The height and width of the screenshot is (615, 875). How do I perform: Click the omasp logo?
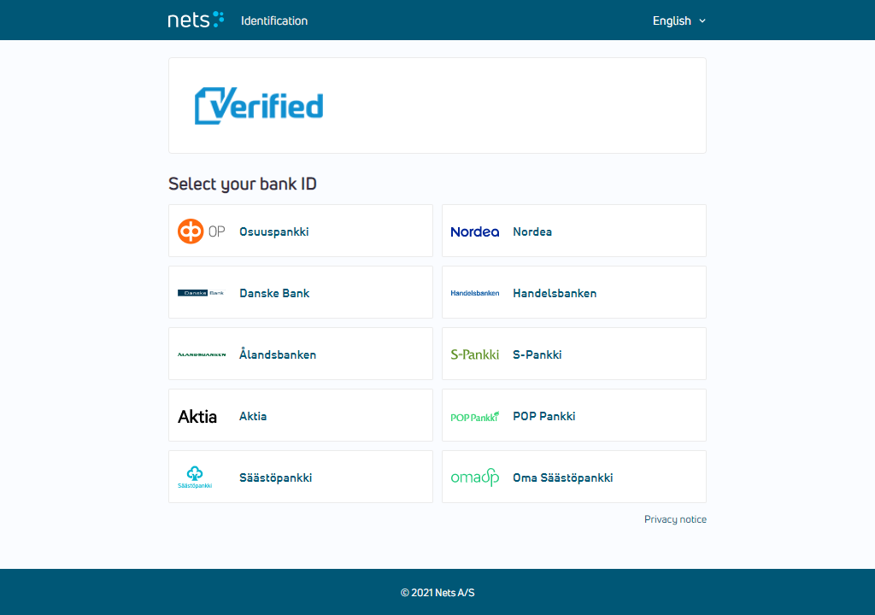point(475,477)
